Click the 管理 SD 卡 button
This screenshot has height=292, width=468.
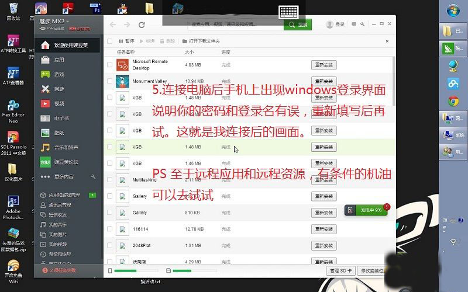(x=339, y=271)
